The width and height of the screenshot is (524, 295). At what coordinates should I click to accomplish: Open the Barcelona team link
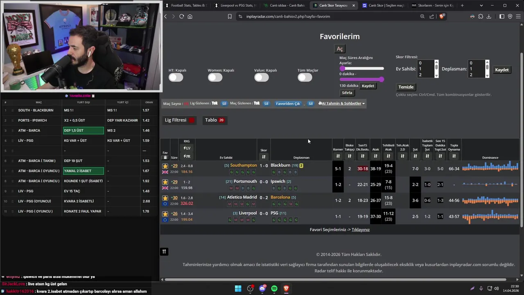click(x=280, y=197)
